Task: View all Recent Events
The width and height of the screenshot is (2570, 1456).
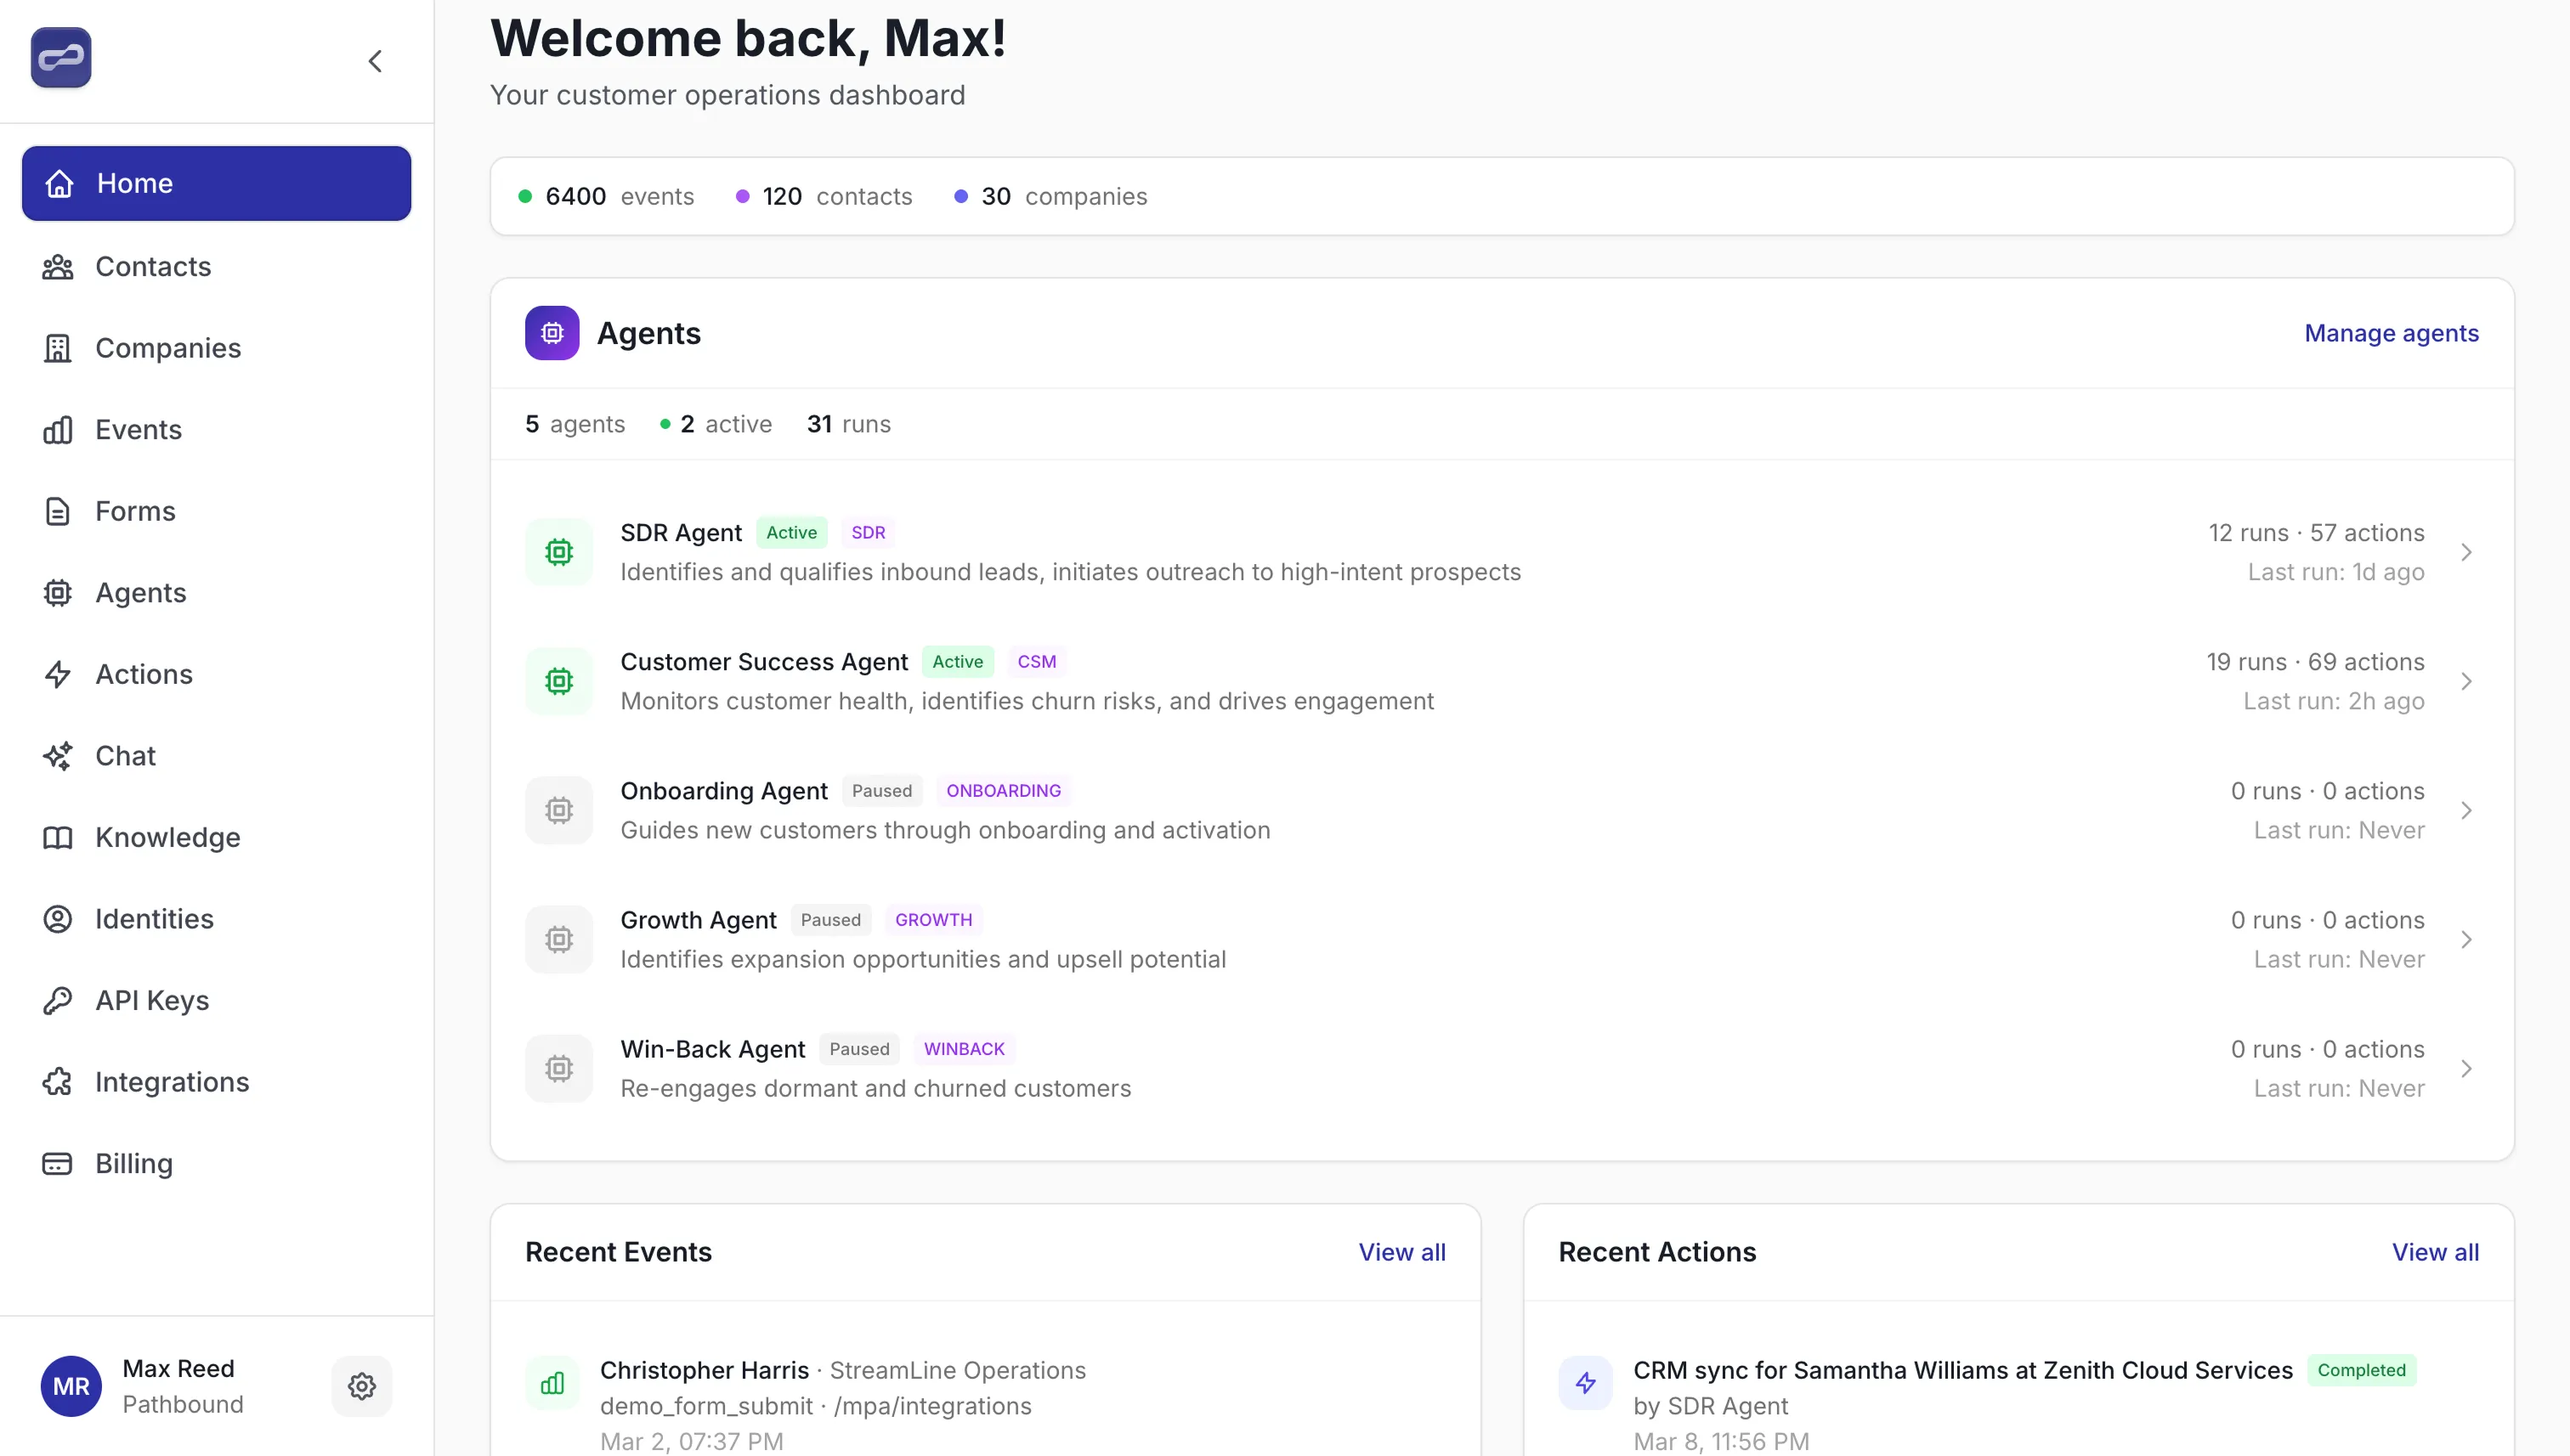Action: 1401,1252
